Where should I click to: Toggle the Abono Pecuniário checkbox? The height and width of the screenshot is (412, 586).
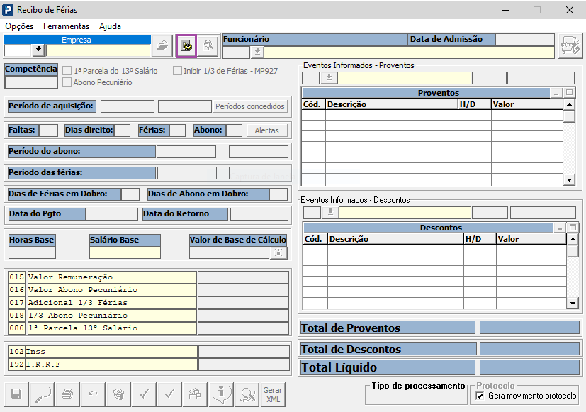67,82
